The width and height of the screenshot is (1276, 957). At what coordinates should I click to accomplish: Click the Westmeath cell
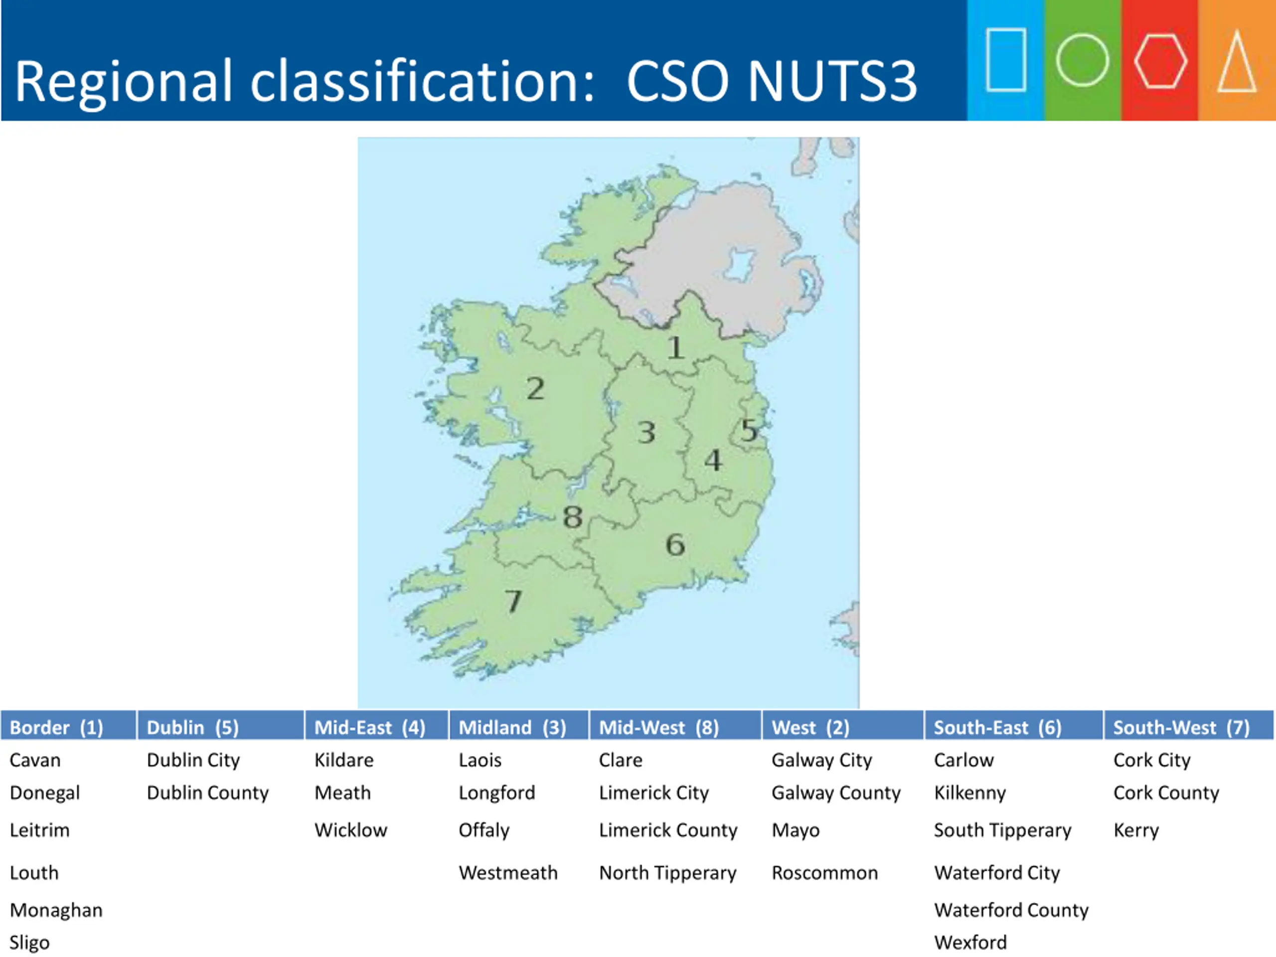(508, 872)
